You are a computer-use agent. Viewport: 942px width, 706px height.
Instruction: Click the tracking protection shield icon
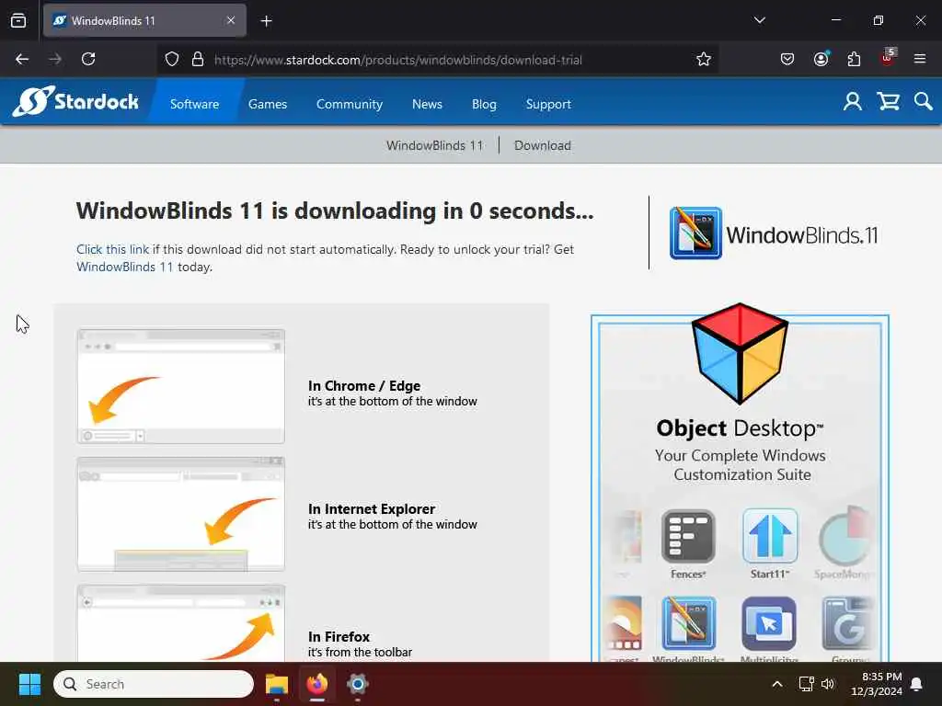coord(172,60)
